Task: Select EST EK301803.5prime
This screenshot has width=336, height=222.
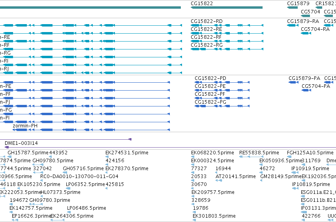Action: (x=214, y=216)
